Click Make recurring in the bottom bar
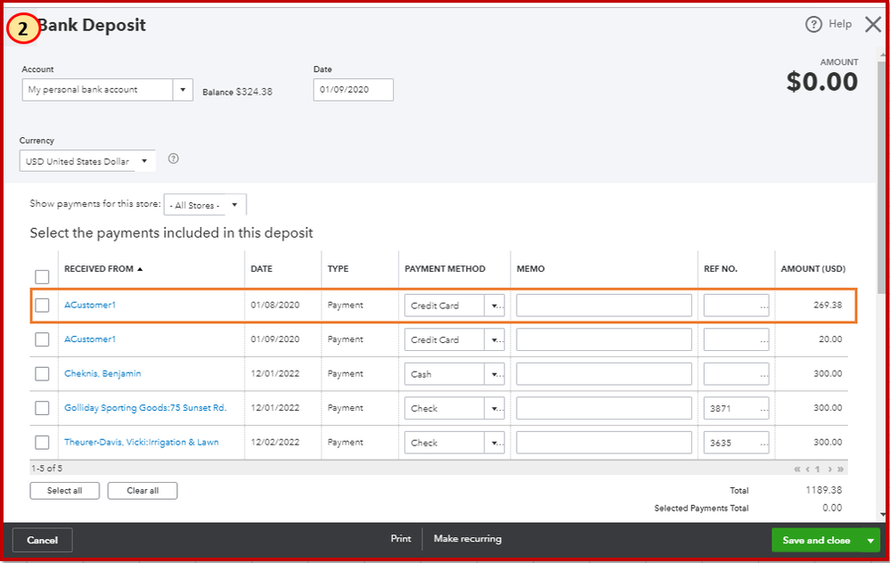 468,539
